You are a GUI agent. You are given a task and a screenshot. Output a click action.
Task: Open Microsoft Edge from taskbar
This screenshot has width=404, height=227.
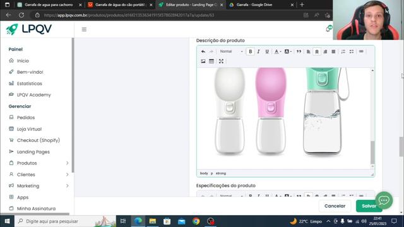click(x=138, y=221)
